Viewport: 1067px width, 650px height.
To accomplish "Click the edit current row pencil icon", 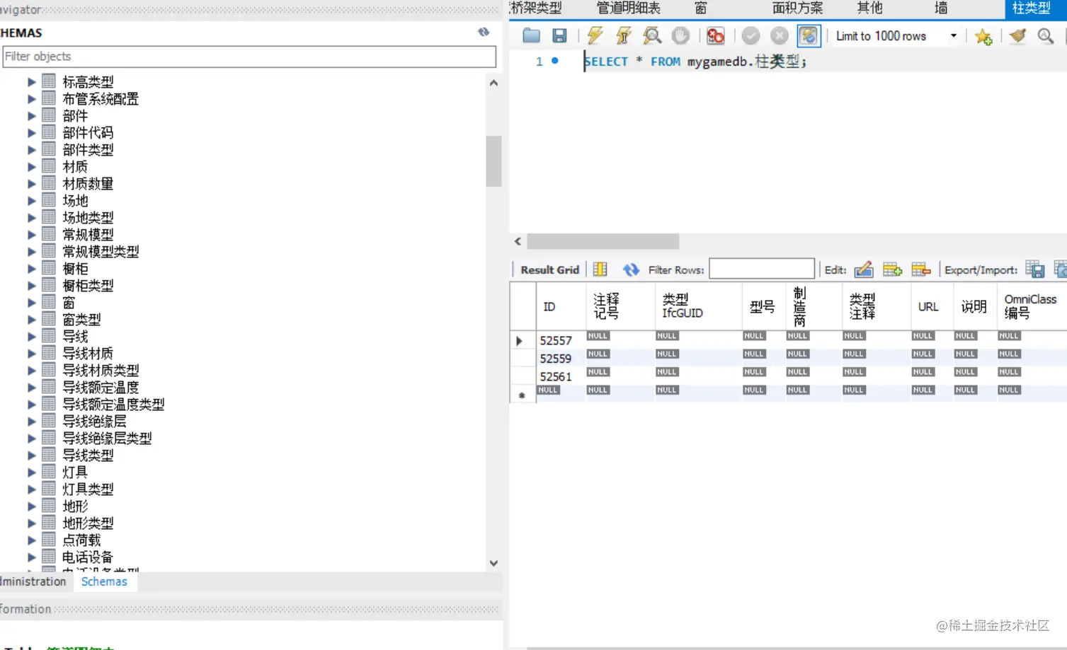I will (864, 269).
